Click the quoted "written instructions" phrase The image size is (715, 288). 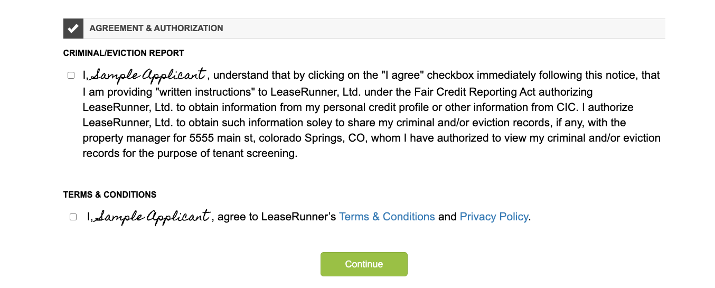point(200,92)
